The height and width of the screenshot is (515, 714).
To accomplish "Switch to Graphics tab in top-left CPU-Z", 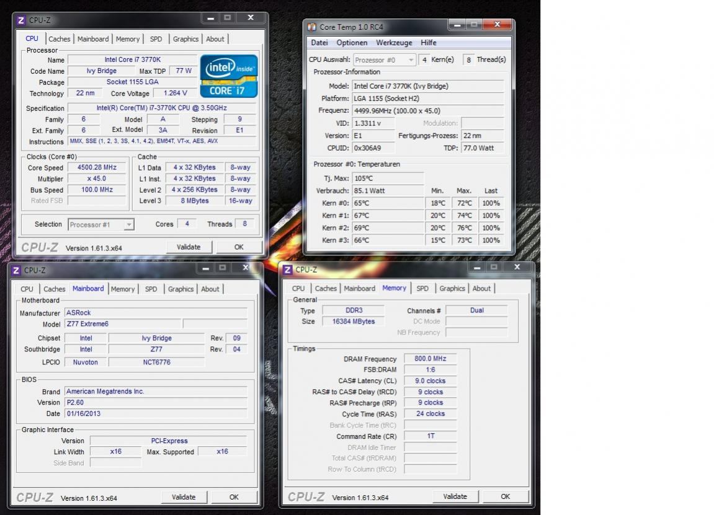I will [185, 39].
